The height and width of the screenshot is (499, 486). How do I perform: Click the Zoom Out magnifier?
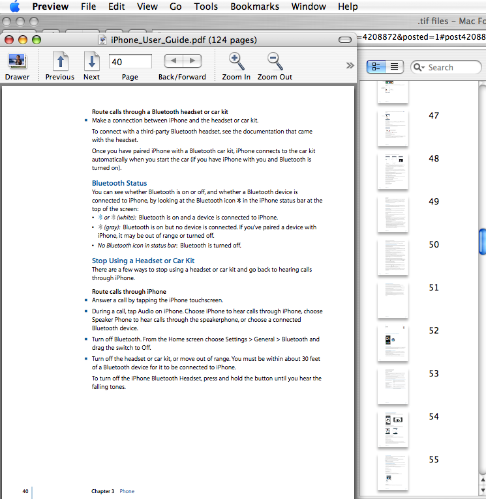coord(275,61)
